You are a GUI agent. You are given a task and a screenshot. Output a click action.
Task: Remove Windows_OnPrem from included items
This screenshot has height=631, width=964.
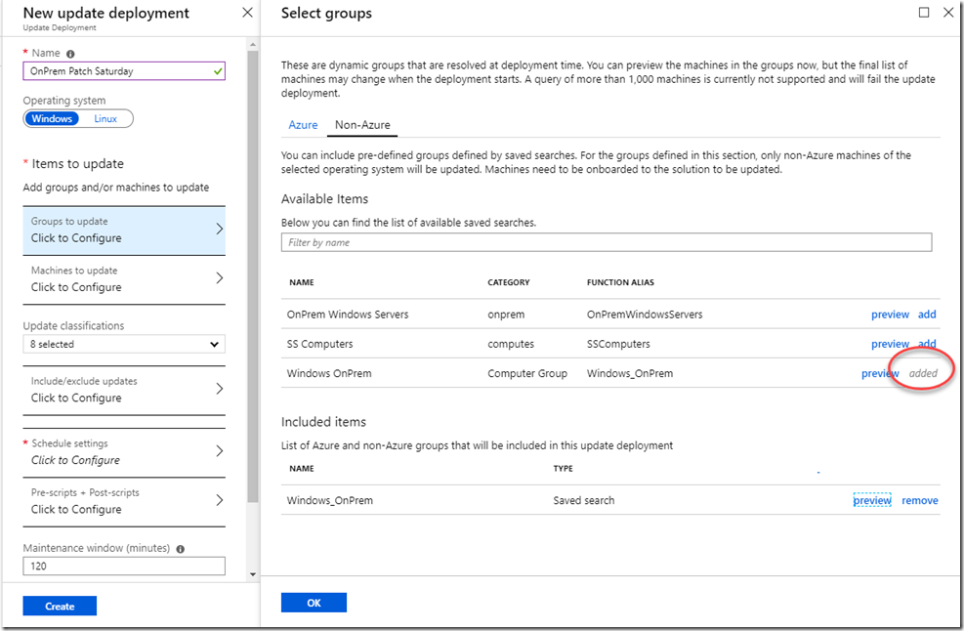pyautogui.click(x=920, y=501)
